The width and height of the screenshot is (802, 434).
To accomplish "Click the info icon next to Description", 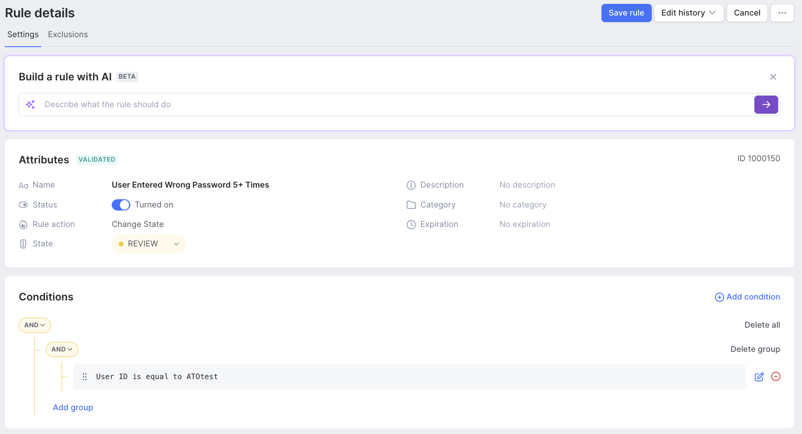I will (x=411, y=185).
